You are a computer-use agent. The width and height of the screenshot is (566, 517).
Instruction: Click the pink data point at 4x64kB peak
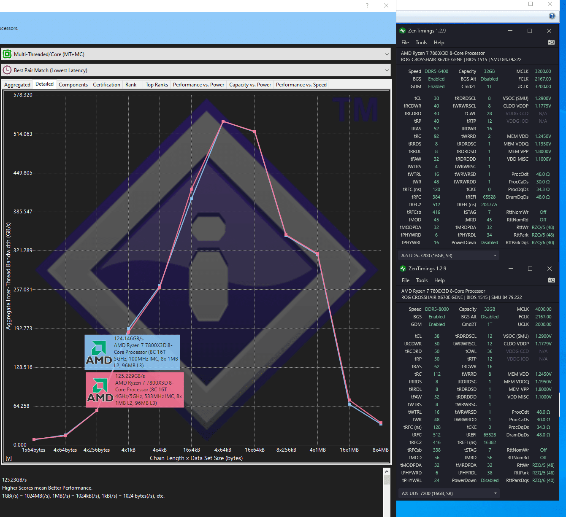click(223, 121)
